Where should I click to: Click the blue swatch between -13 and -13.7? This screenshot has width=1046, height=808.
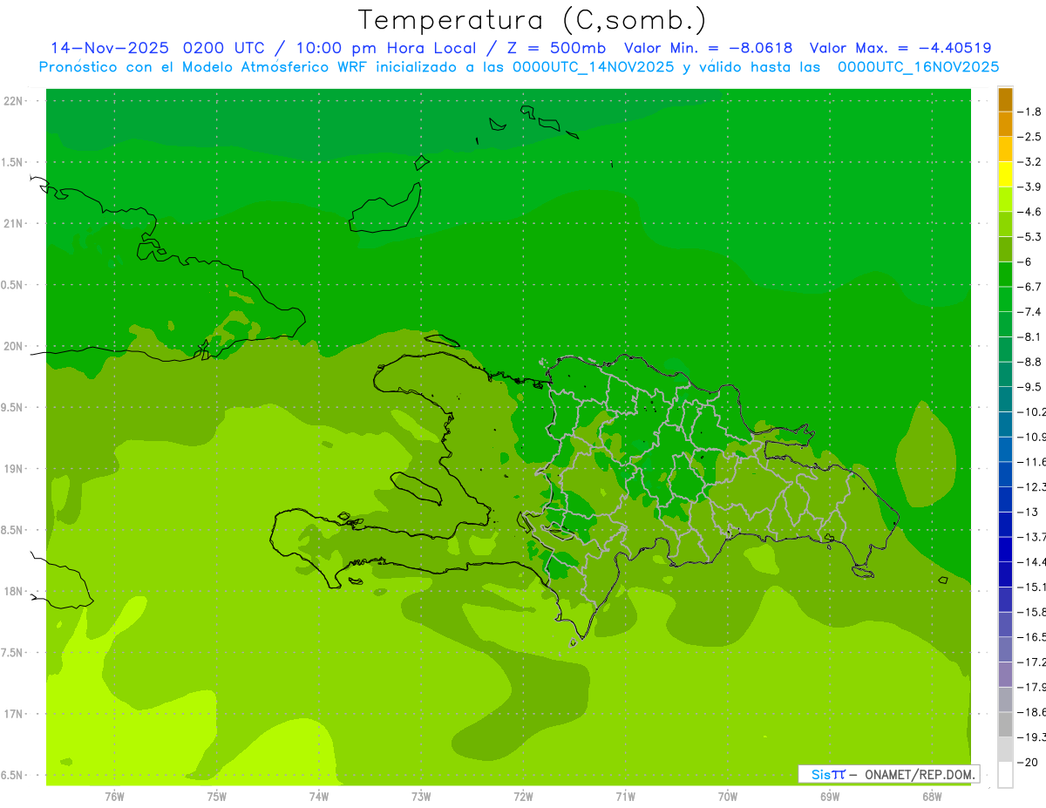click(1005, 524)
